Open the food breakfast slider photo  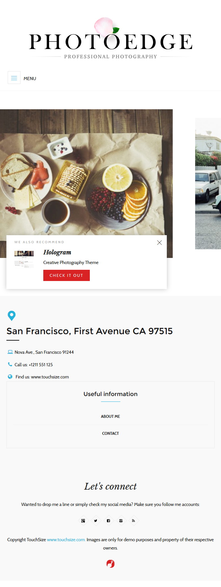86,173
